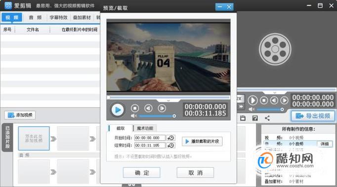This screenshot has width=337, height=187.
Task: Pick current time for start time field
Action: pos(171,138)
